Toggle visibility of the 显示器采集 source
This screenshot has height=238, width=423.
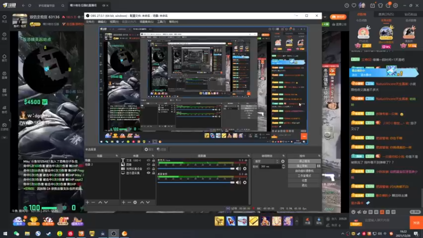pos(149,173)
